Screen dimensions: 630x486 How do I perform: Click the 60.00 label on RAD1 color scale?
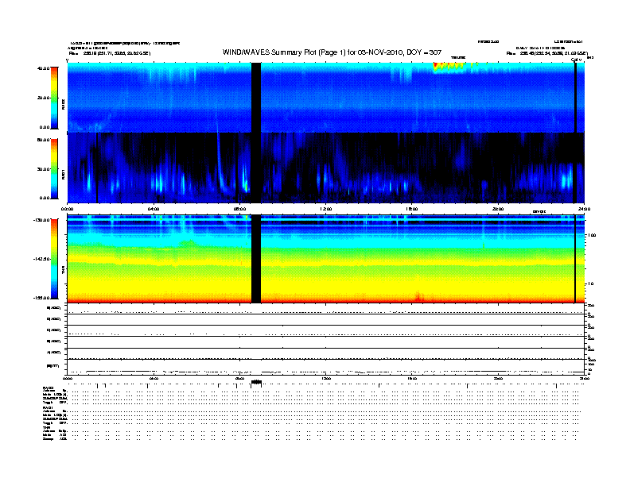point(43,140)
